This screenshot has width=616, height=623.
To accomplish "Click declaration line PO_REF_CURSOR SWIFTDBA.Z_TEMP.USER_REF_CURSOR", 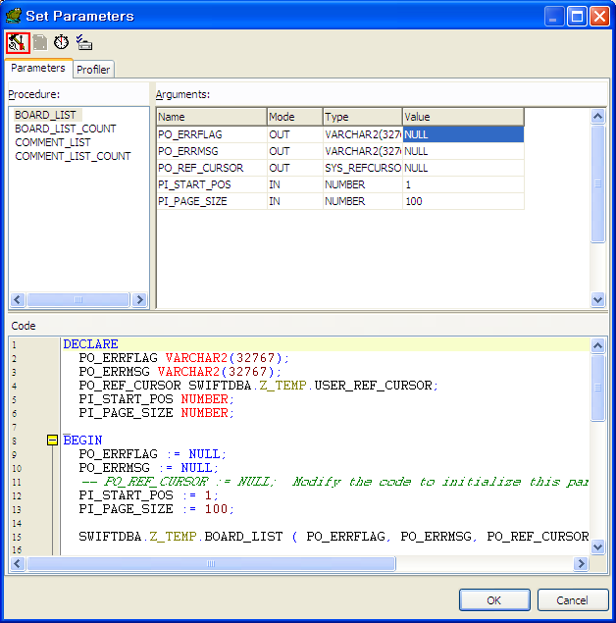I will tap(258, 386).
